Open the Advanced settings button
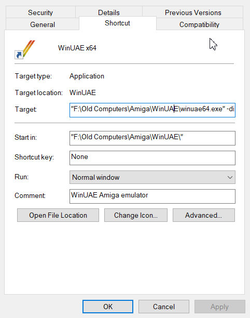The width and height of the screenshot is (250, 318). (204, 215)
